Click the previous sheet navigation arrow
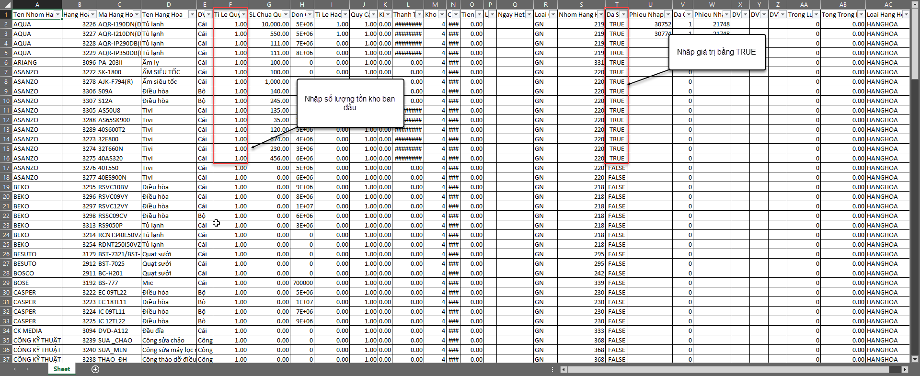Screen dimensions: 920x376 14,369
